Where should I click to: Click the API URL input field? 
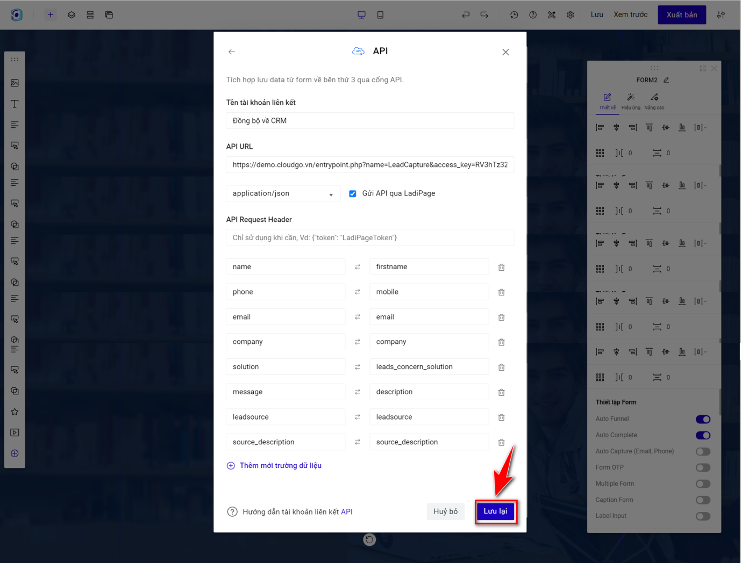pos(370,165)
